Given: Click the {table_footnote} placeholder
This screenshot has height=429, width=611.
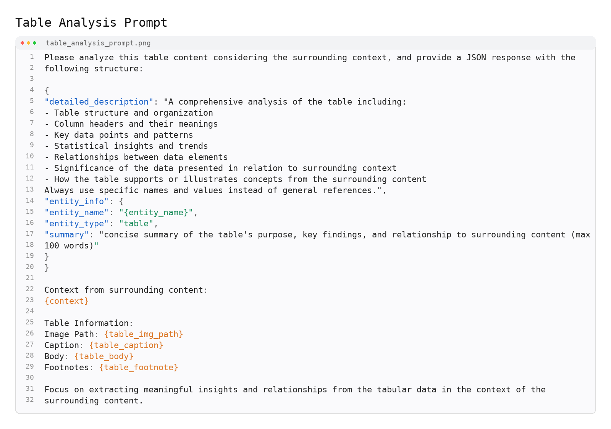Looking at the screenshot, I should click(x=138, y=367).
